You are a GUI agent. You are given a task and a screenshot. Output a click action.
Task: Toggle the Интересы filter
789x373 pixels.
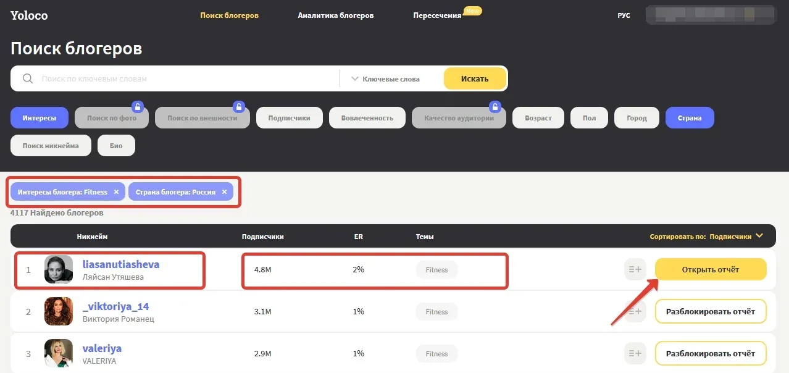(40, 118)
